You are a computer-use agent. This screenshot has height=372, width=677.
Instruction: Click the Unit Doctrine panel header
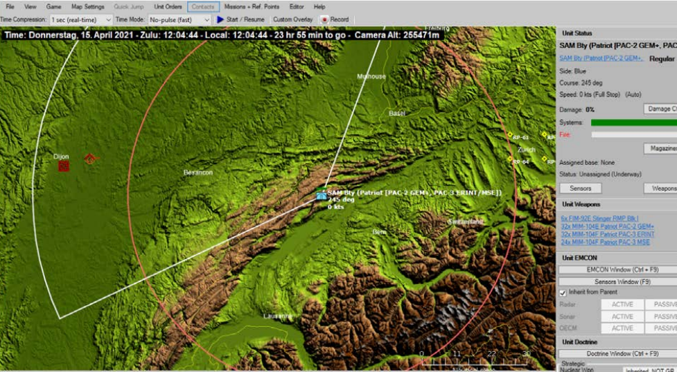point(579,342)
